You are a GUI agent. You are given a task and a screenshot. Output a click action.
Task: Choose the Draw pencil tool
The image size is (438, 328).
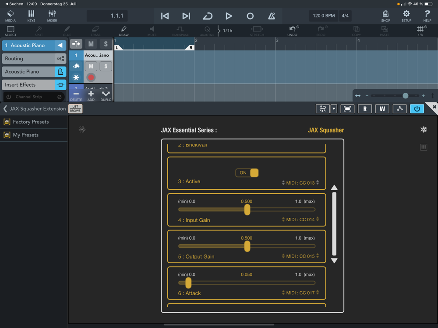pyautogui.click(x=124, y=31)
